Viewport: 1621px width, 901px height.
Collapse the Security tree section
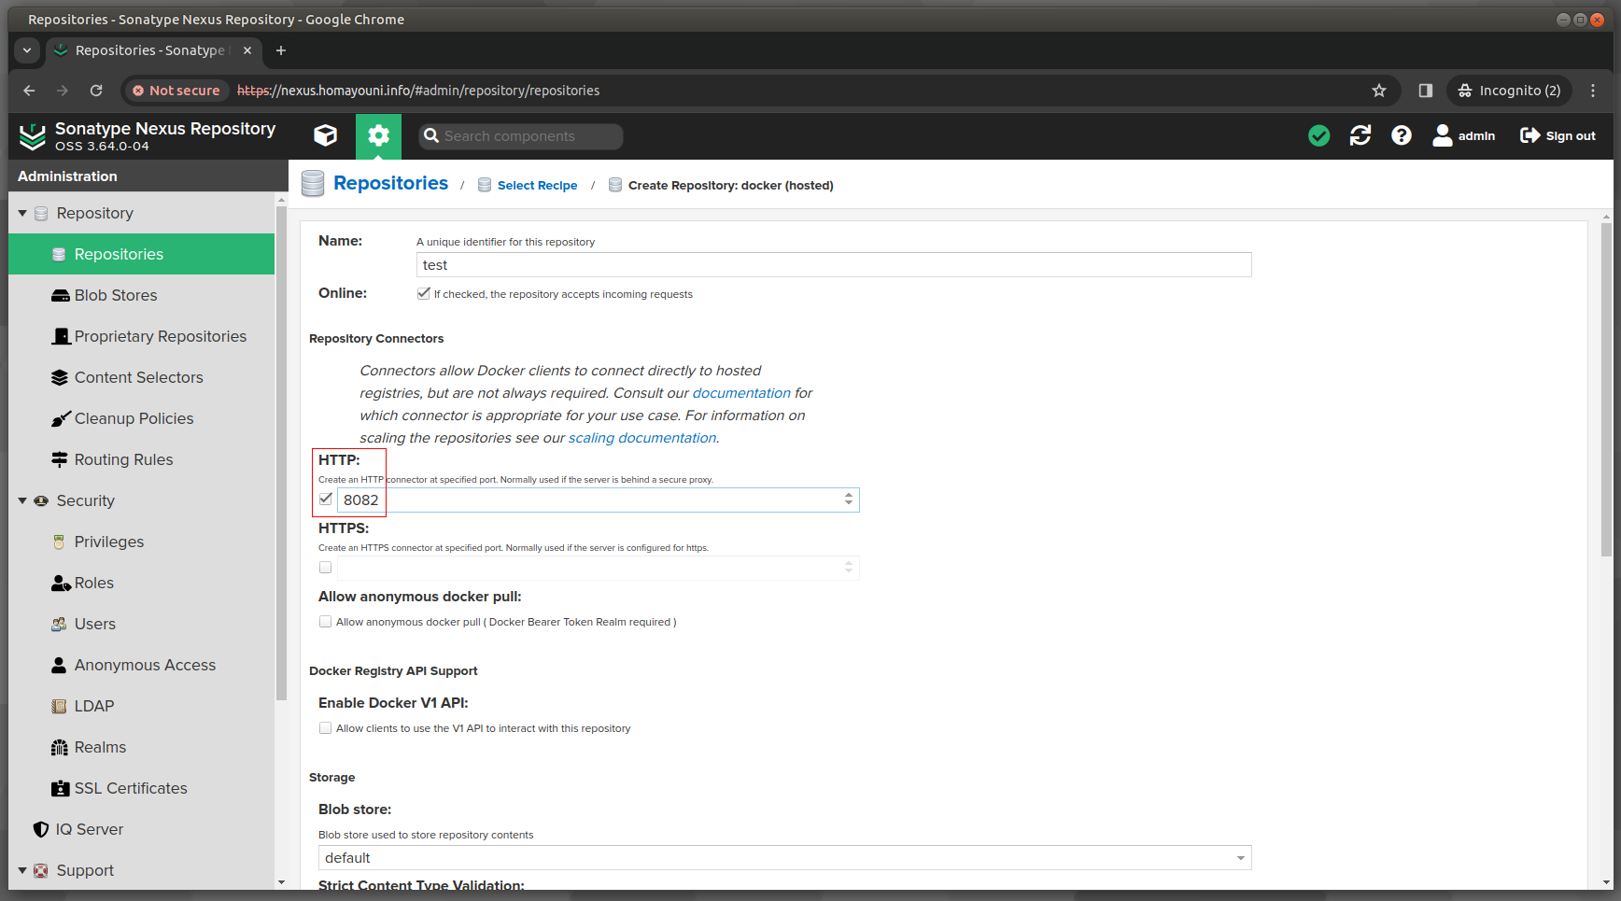point(22,501)
